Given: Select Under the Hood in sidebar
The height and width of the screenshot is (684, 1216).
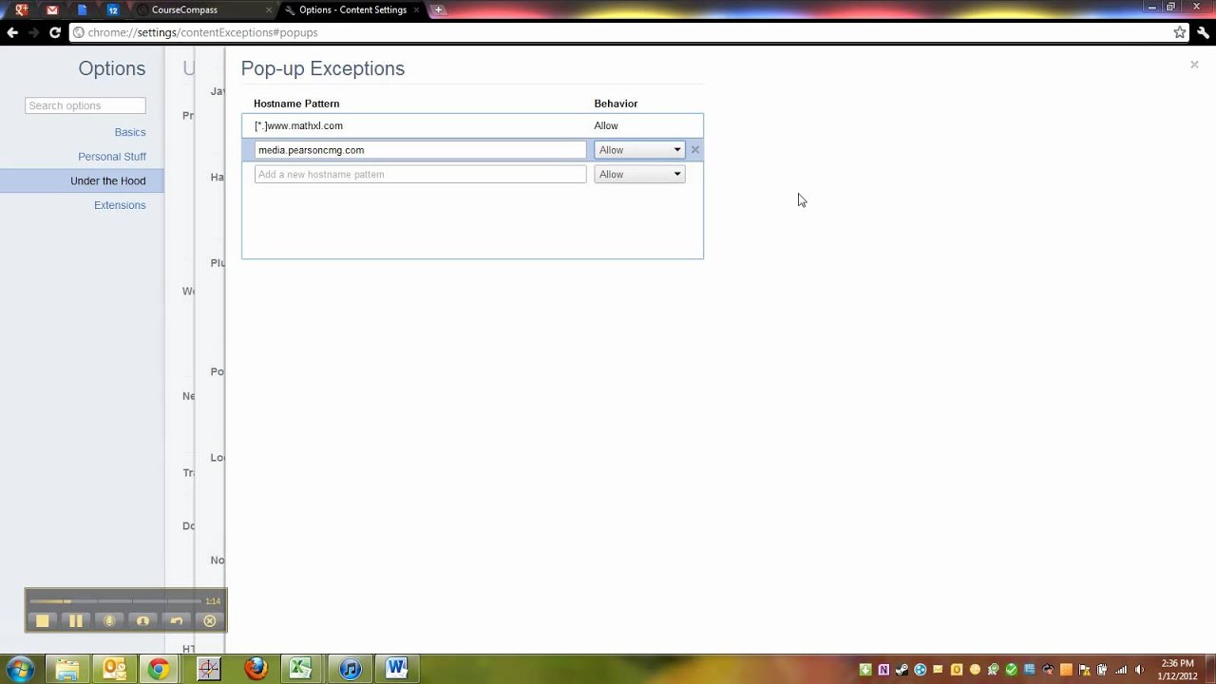Looking at the screenshot, I should pos(82,180).
